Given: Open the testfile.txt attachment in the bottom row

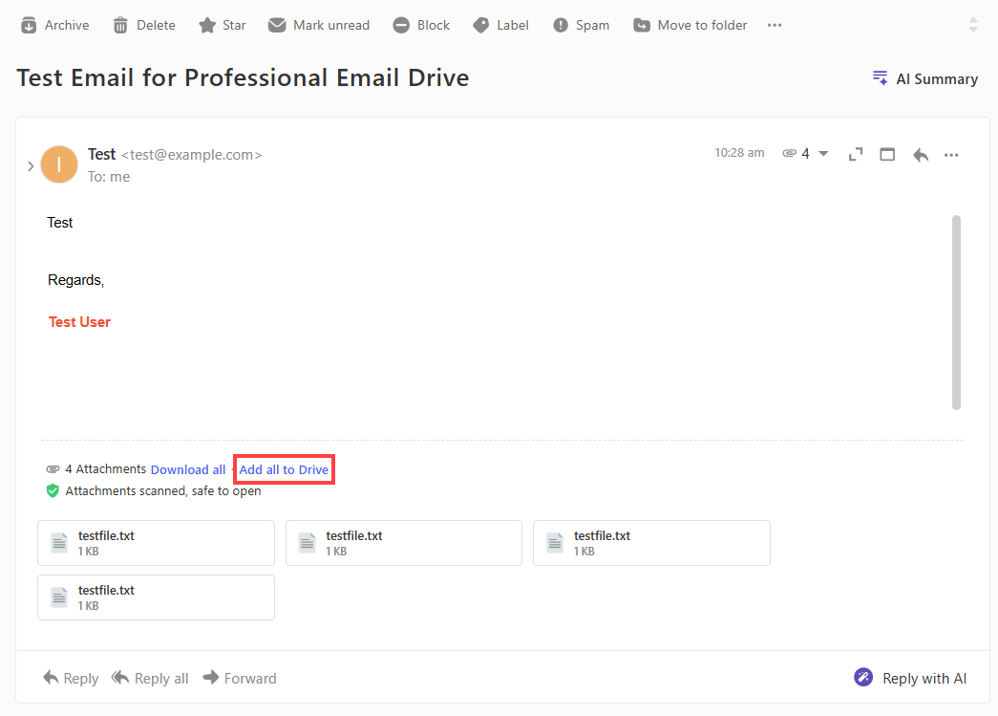Looking at the screenshot, I should pos(156,597).
